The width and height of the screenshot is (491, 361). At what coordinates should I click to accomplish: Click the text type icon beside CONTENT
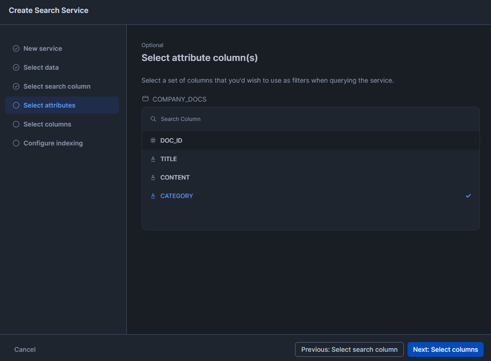coord(153,177)
